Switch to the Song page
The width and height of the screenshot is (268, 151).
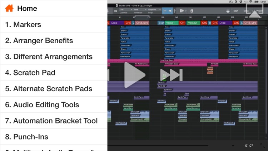pos(246,11)
